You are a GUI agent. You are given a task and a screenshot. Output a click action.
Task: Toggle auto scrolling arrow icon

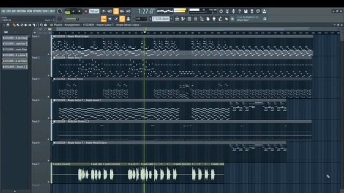coord(110,19)
